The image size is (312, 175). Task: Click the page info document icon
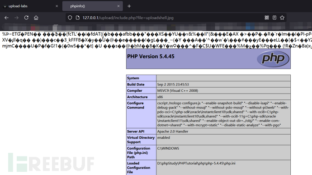point(78,18)
